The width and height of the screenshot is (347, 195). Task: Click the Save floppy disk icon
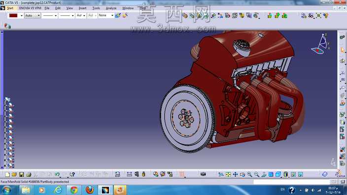(x=21, y=174)
